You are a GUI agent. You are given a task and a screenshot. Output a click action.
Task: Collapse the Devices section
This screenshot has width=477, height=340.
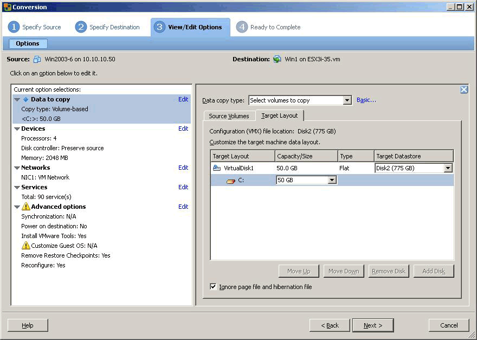pyautogui.click(x=17, y=129)
